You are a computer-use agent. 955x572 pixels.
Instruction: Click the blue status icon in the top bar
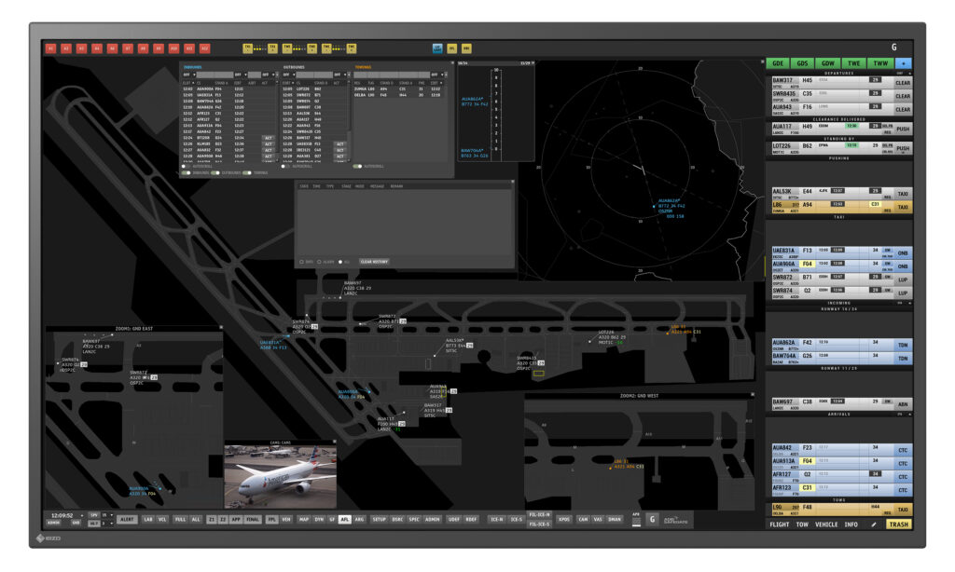tap(437, 48)
